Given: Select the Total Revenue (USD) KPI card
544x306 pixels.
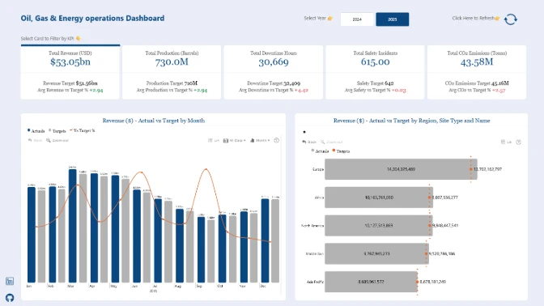Looking at the screenshot, I should pos(70,72).
